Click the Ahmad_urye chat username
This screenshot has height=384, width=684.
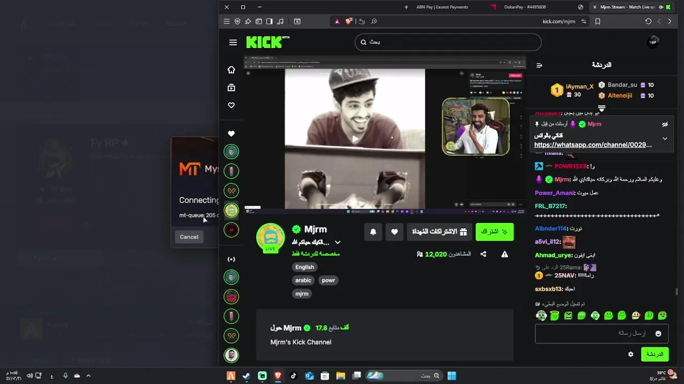tap(553, 255)
